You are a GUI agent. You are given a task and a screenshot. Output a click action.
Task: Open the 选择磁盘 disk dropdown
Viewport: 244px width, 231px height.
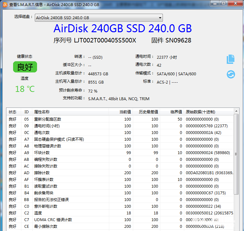coord(98,18)
